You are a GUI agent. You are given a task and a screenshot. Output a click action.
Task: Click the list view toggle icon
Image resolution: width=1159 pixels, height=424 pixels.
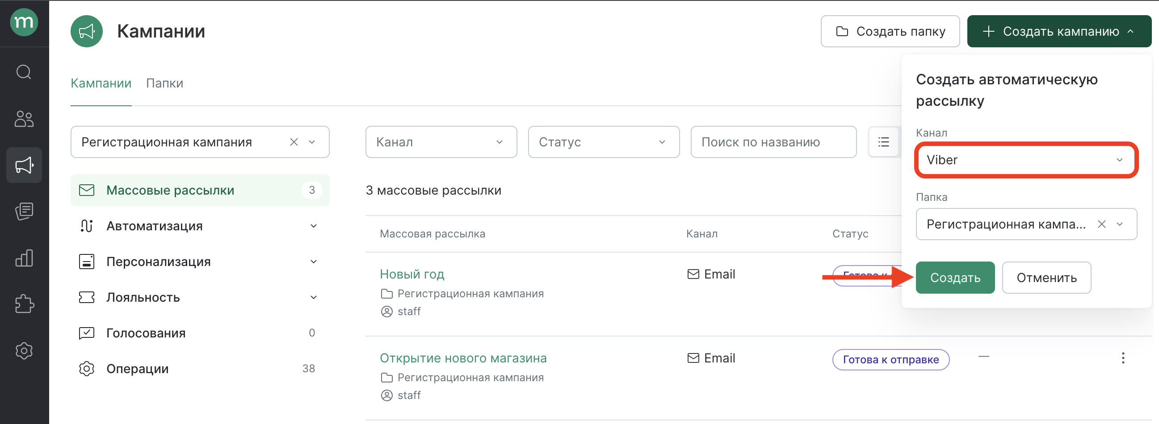click(x=883, y=142)
